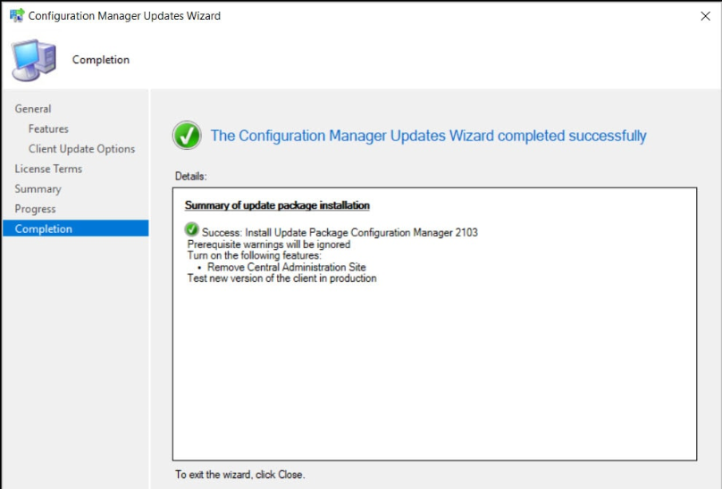Click 'Prerequisite warnings will be ignored' text
The height and width of the screenshot is (489, 722).
click(x=269, y=244)
